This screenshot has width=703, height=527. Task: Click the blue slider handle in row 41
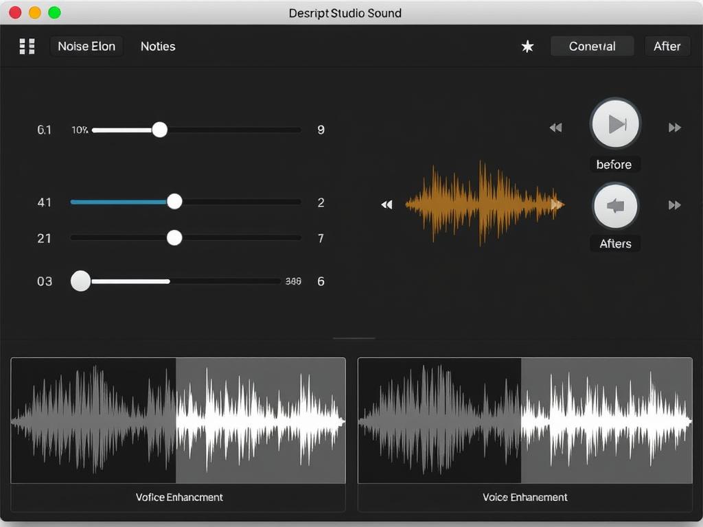point(174,202)
